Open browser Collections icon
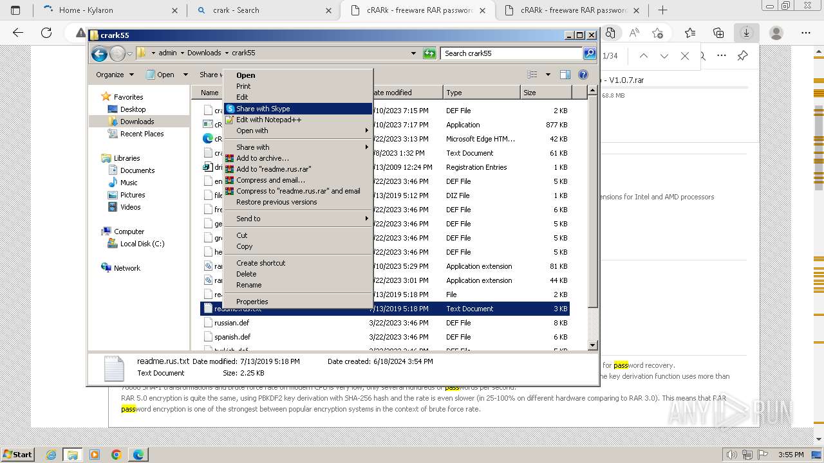The height and width of the screenshot is (463, 824). 718,33
